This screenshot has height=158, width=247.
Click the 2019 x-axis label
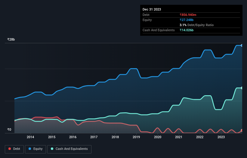pos(136,137)
